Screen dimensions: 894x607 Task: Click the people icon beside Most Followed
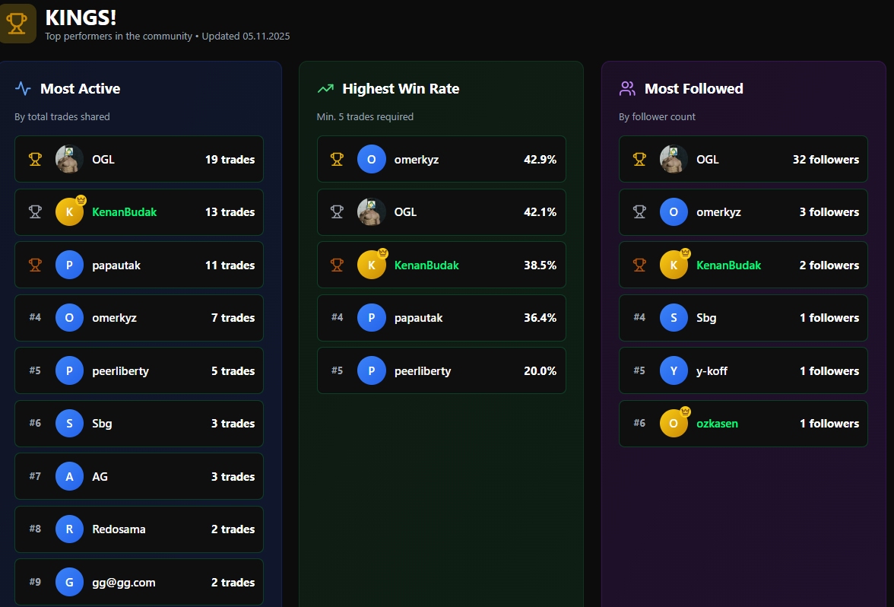point(626,88)
